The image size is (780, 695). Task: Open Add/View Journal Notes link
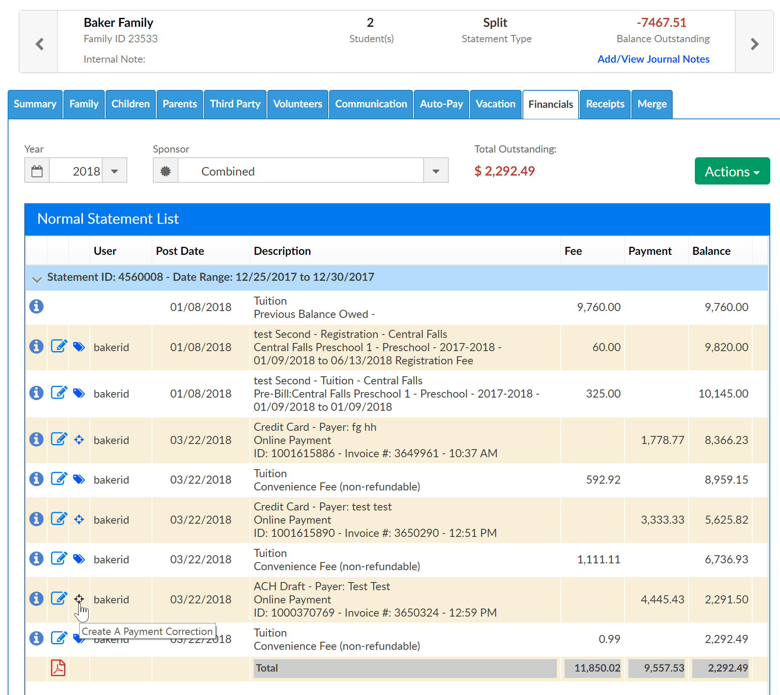pos(653,59)
